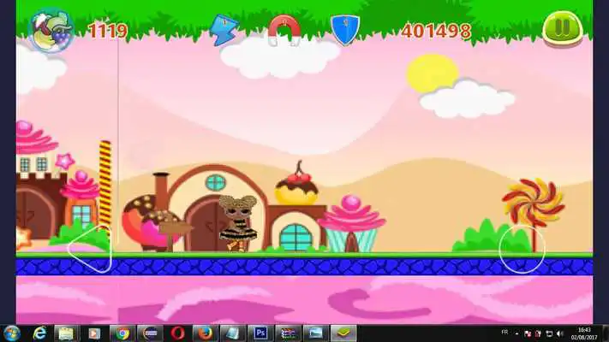Image resolution: width=609 pixels, height=342 pixels.
Task: Launch Google Chrome from the taskbar
Action: [x=122, y=333]
